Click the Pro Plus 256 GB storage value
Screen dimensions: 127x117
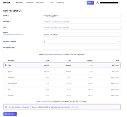pyautogui.click(x=90, y=96)
